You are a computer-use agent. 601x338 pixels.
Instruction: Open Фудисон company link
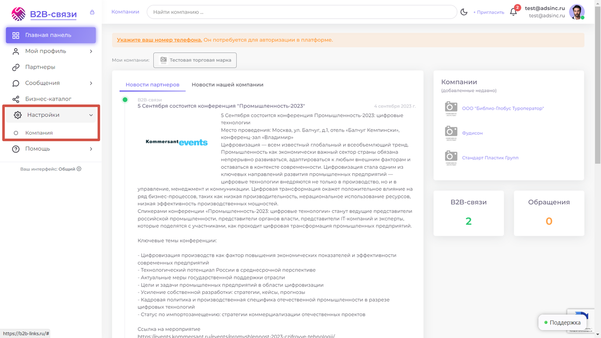coord(472,133)
